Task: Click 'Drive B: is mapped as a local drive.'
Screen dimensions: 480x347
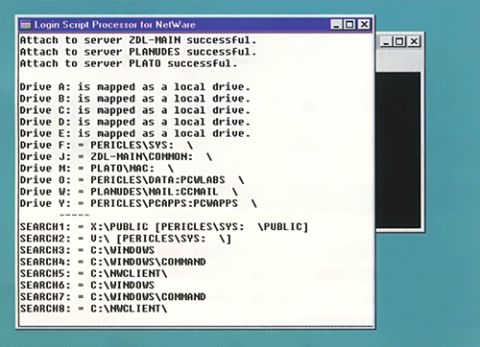Action: 134,99
